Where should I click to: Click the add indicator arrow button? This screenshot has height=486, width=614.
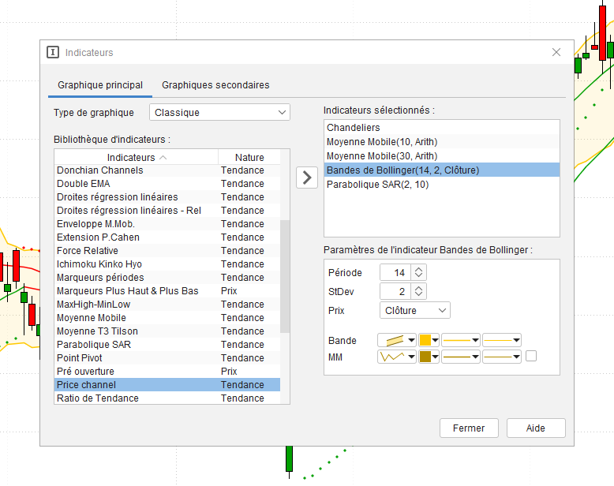click(x=307, y=178)
